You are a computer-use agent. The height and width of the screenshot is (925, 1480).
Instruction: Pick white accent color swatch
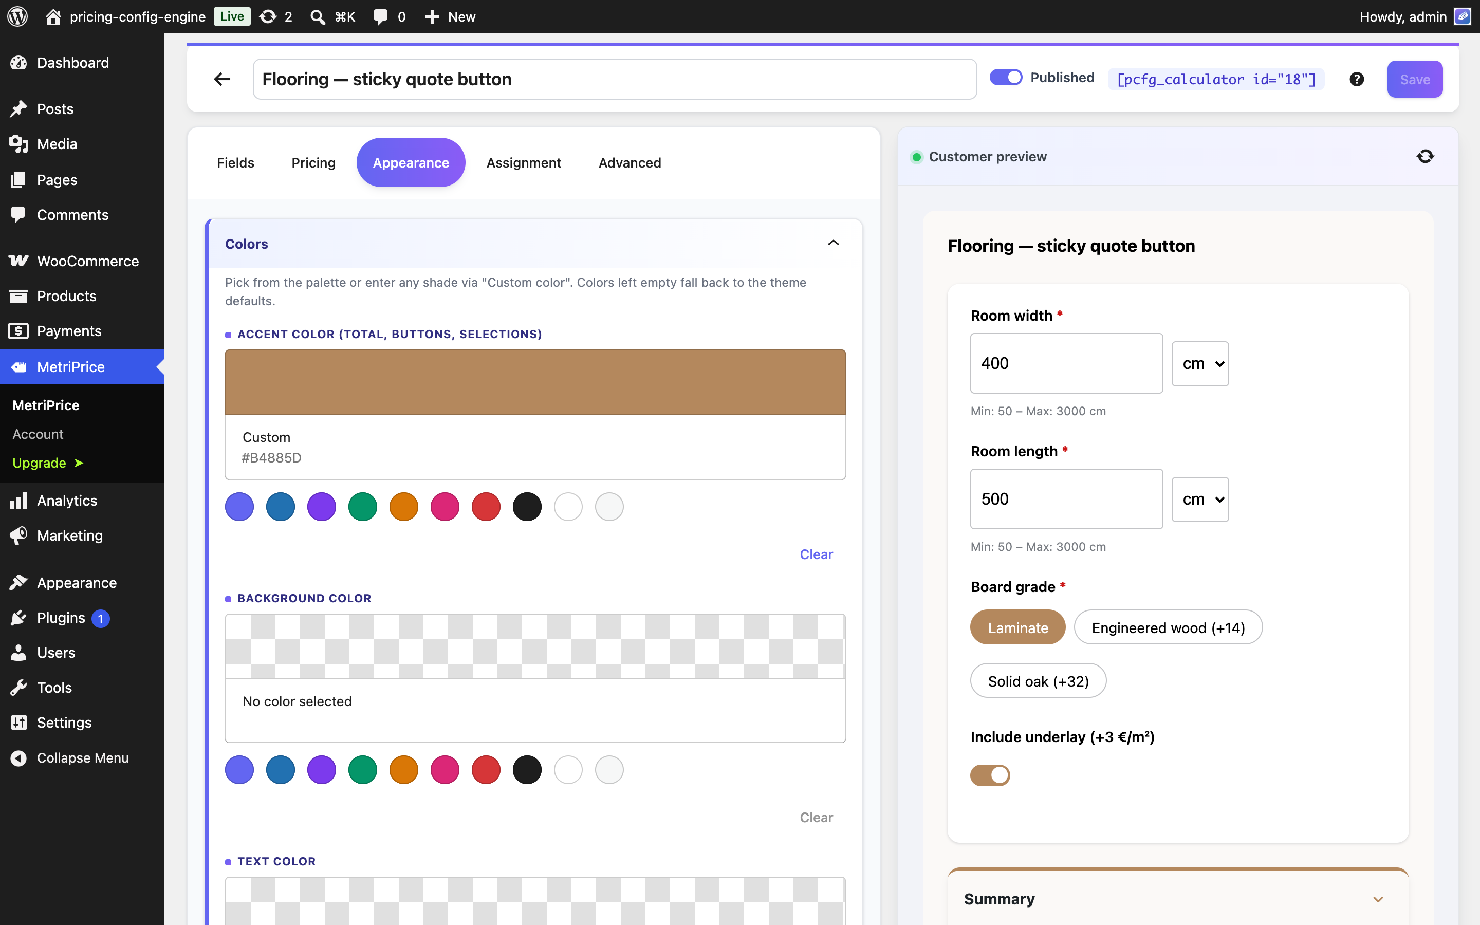coord(568,507)
